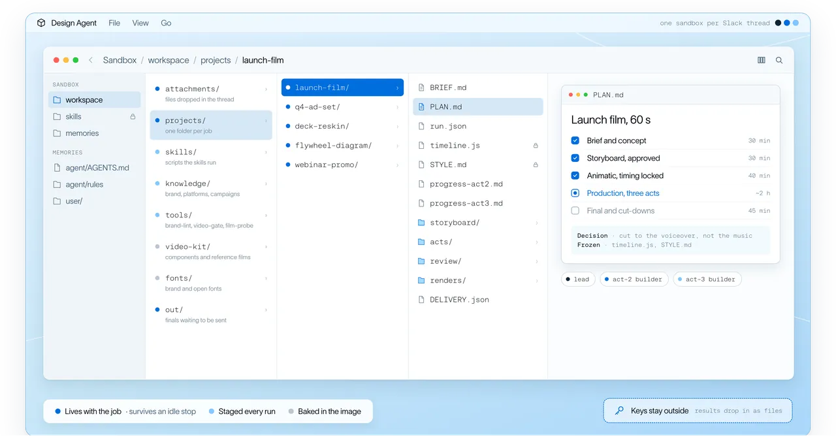The height and width of the screenshot is (448, 836).
Task: Click the blue dot beside knowledge/
Action: [157, 184]
